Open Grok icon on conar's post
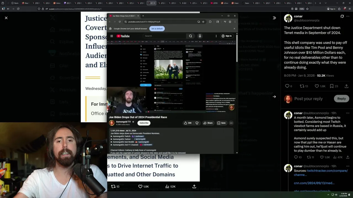Image resolution: width=353 pixels, height=198 pixels. pyautogui.click(x=342, y=16)
